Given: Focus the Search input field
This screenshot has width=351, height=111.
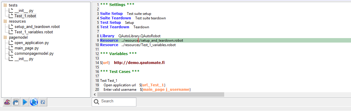Looking at the screenshot, I should click(x=114, y=102).
